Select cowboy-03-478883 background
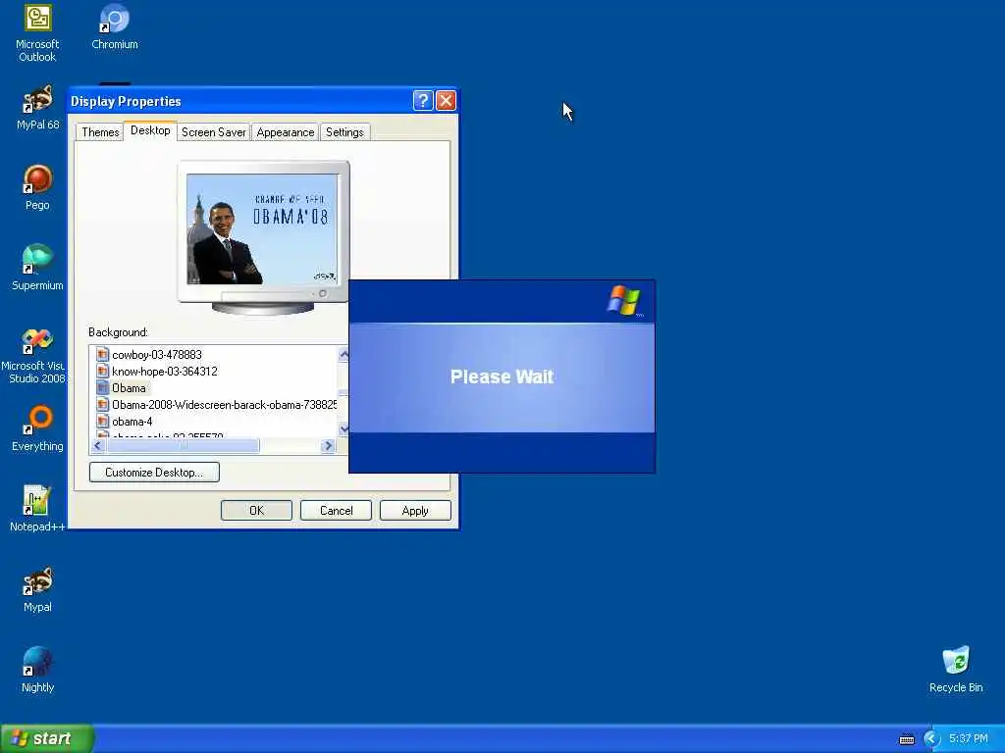 (157, 355)
